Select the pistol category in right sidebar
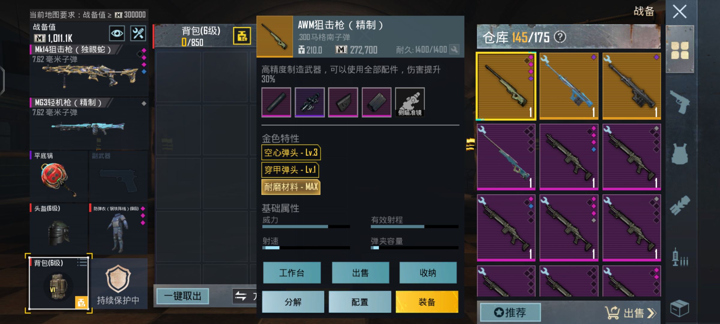This screenshot has width=720, height=324. 680,101
